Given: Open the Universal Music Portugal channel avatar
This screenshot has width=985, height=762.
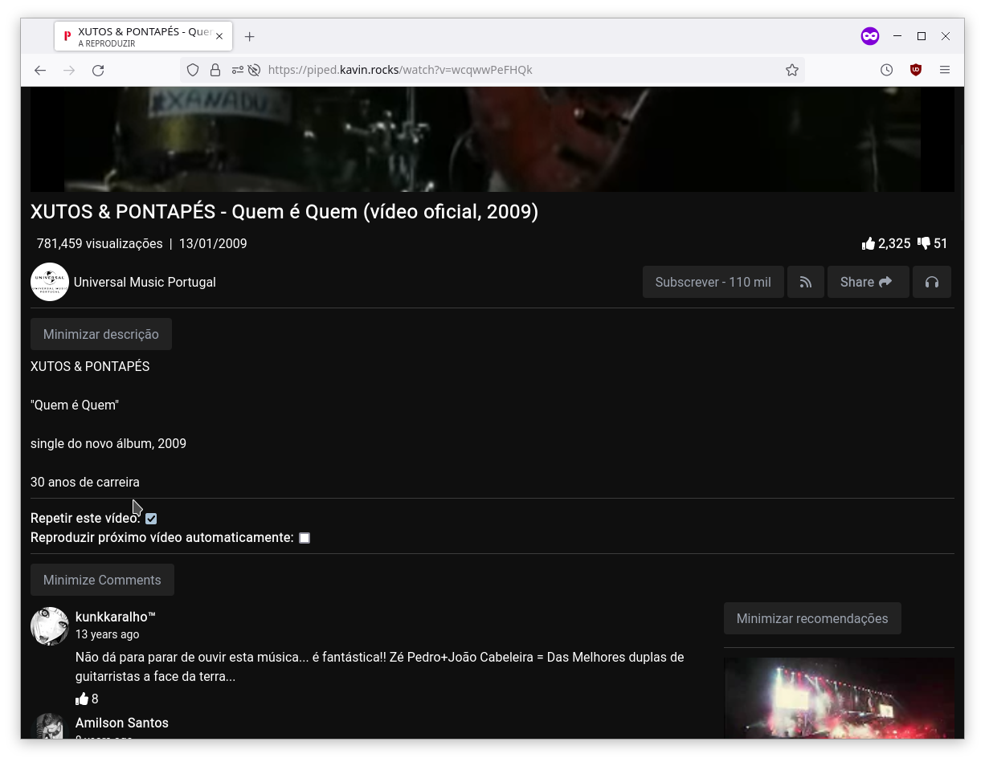Looking at the screenshot, I should click(x=50, y=282).
